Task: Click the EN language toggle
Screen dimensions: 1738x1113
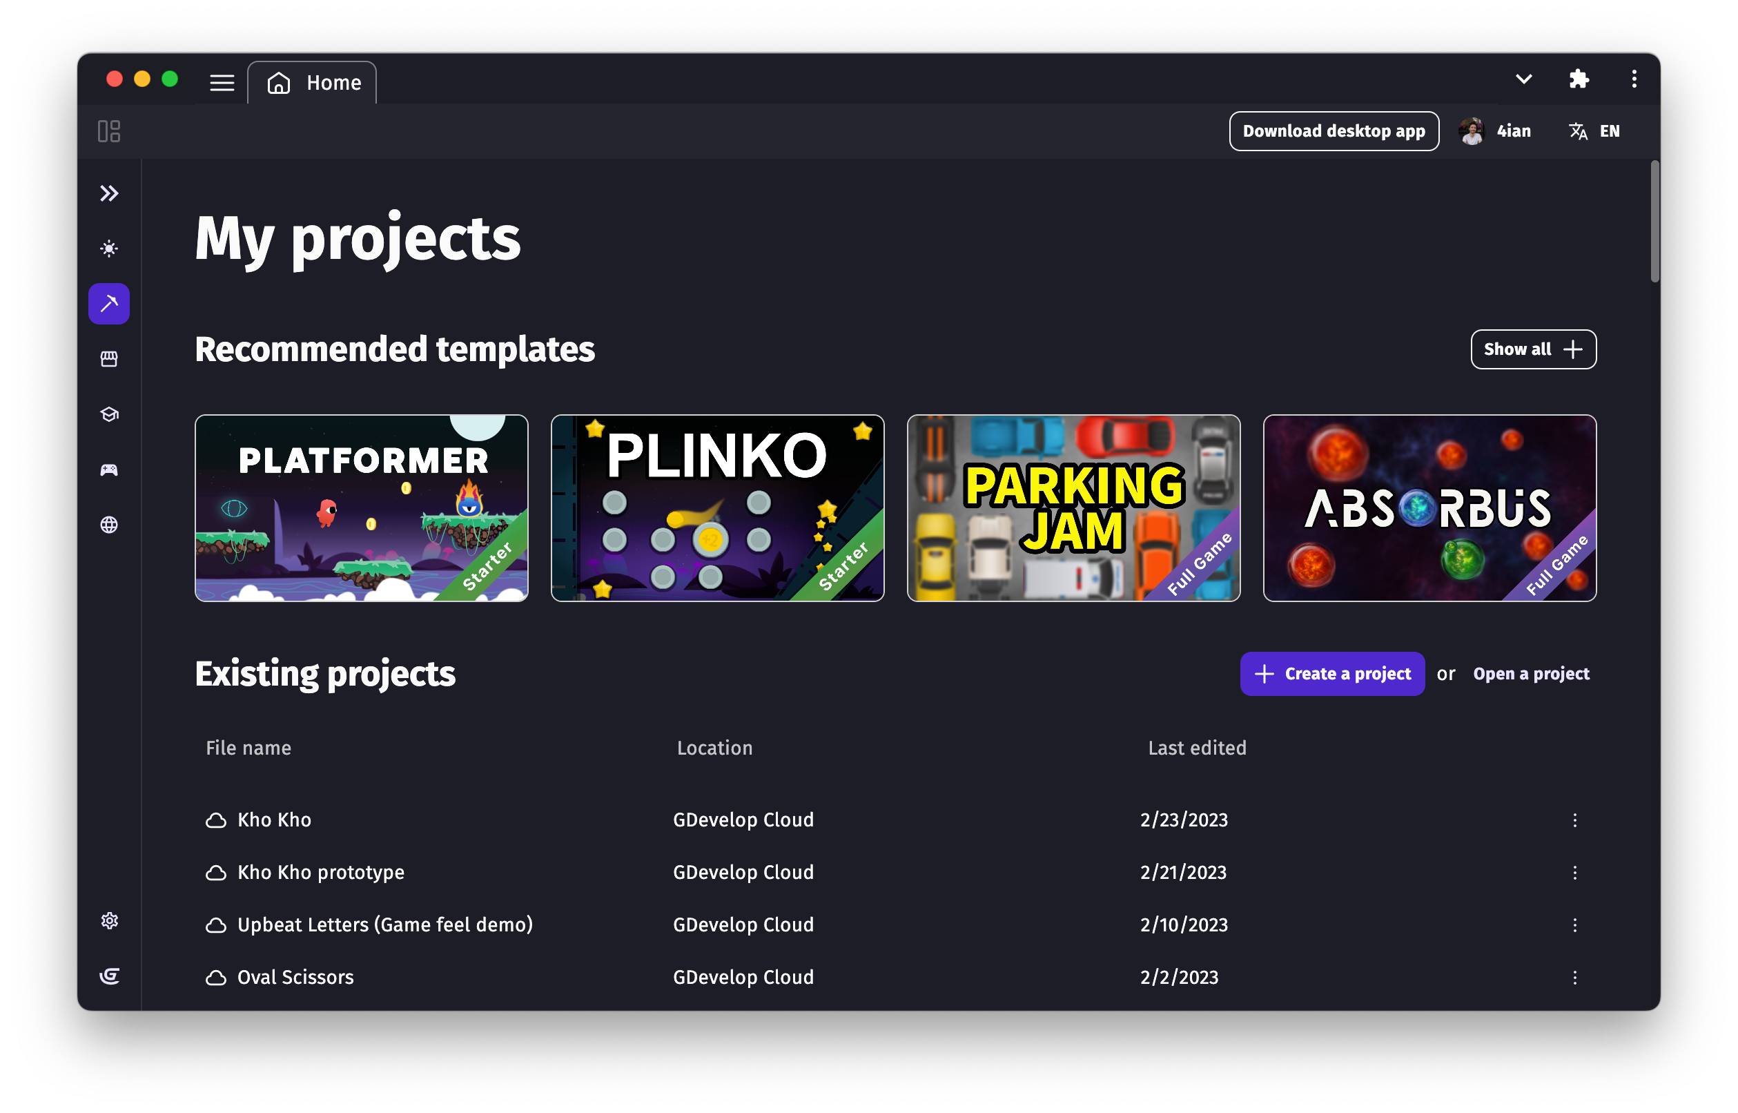Action: pyautogui.click(x=1594, y=130)
